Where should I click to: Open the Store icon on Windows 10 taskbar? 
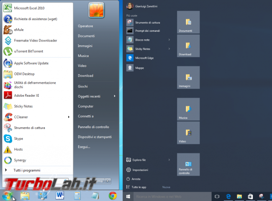(250, 196)
